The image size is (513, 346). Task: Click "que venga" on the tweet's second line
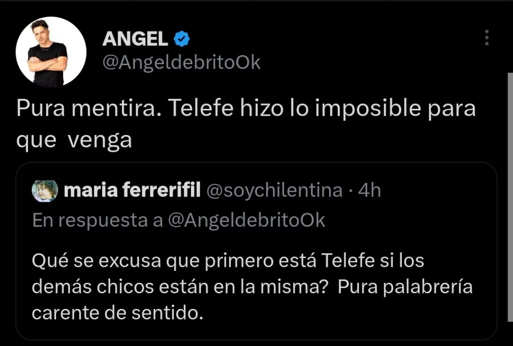(x=74, y=140)
